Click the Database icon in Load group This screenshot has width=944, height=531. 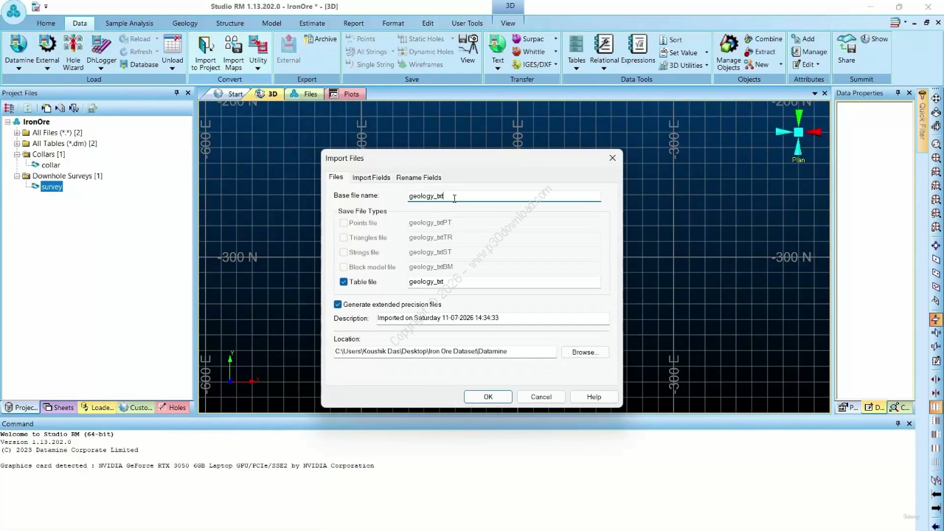click(x=138, y=64)
